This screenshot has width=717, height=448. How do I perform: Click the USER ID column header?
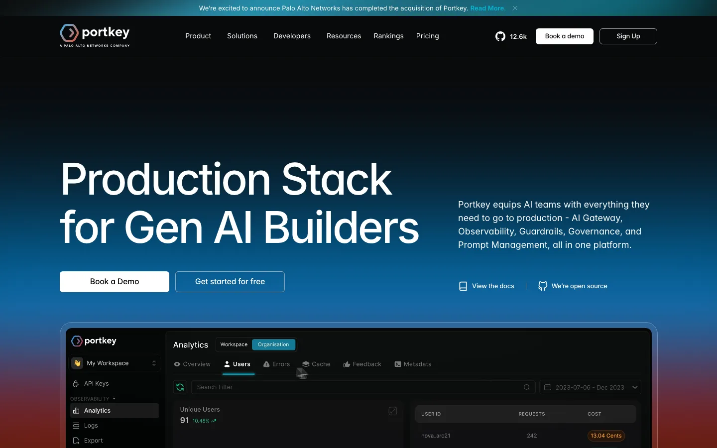(431, 414)
